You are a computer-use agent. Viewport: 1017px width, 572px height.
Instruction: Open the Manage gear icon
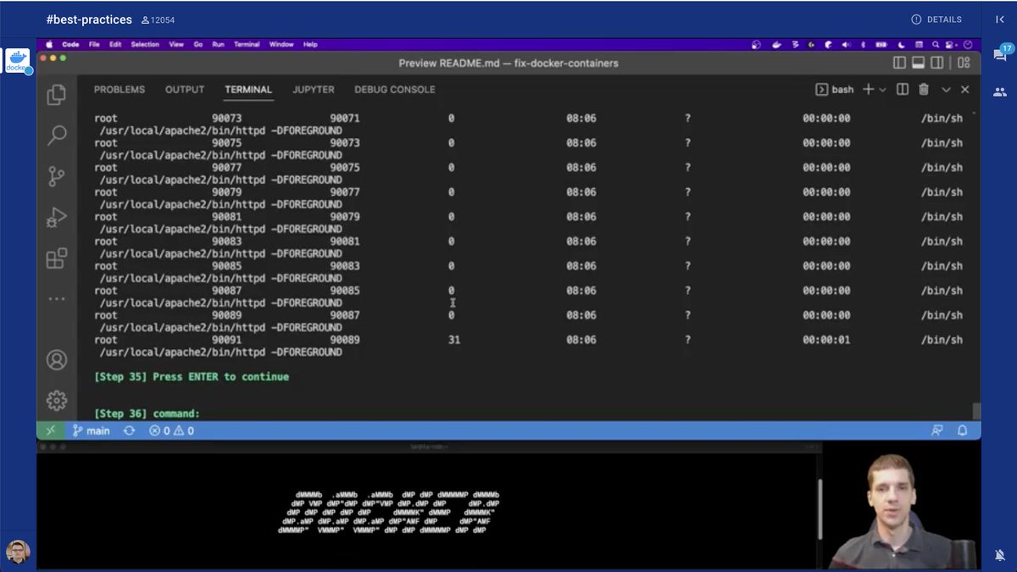[57, 400]
